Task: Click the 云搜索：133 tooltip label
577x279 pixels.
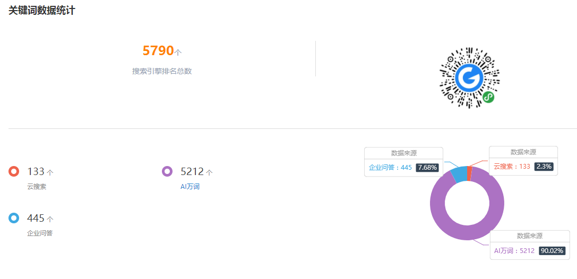Action: 512,167
